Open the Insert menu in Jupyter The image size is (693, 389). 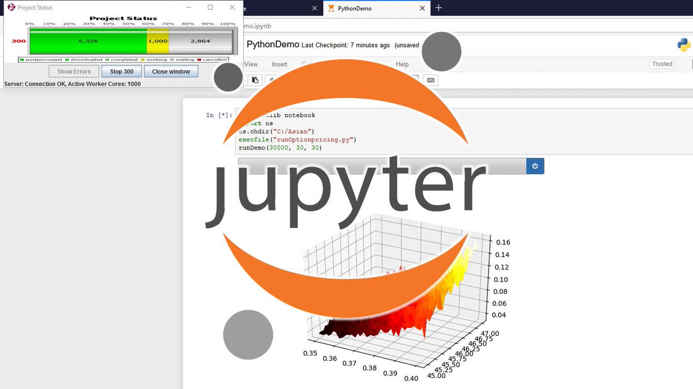(280, 65)
